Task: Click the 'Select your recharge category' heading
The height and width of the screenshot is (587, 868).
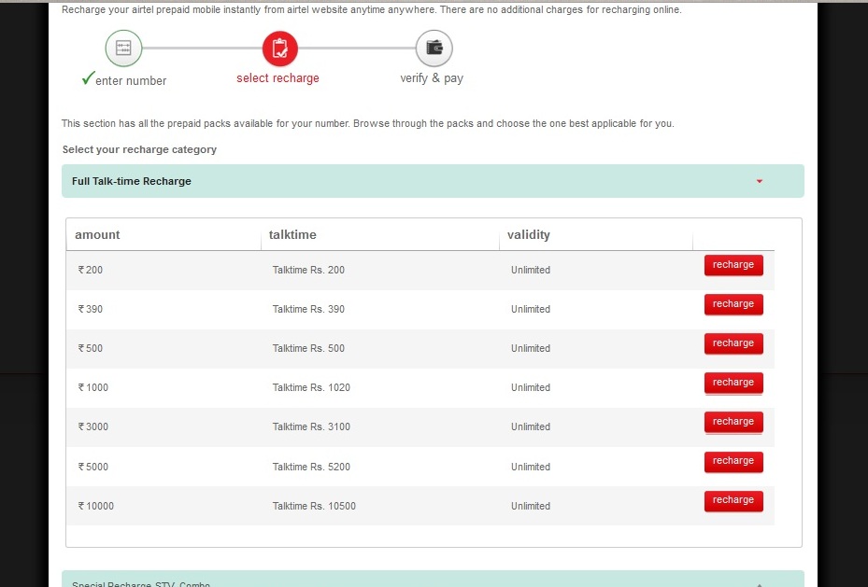Action: pyautogui.click(x=139, y=150)
